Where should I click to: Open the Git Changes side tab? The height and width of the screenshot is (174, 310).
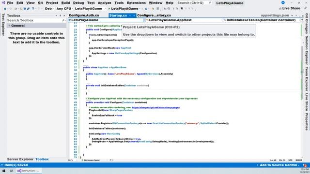307,24
